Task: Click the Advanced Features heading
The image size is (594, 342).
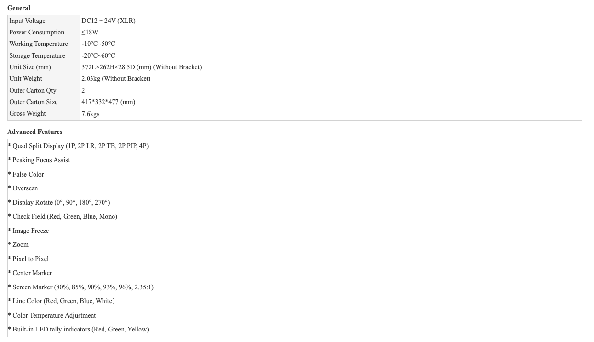Action: [34, 132]
